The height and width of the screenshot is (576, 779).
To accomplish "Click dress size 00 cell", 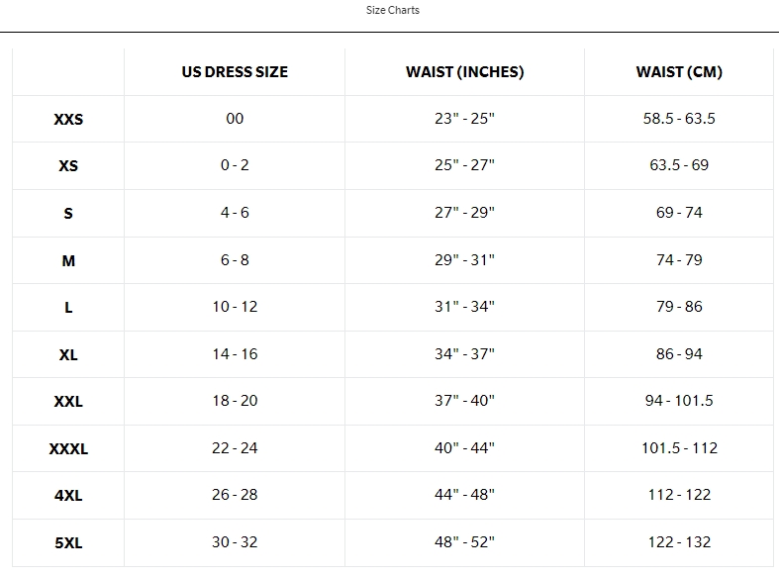I will (235, 119).
